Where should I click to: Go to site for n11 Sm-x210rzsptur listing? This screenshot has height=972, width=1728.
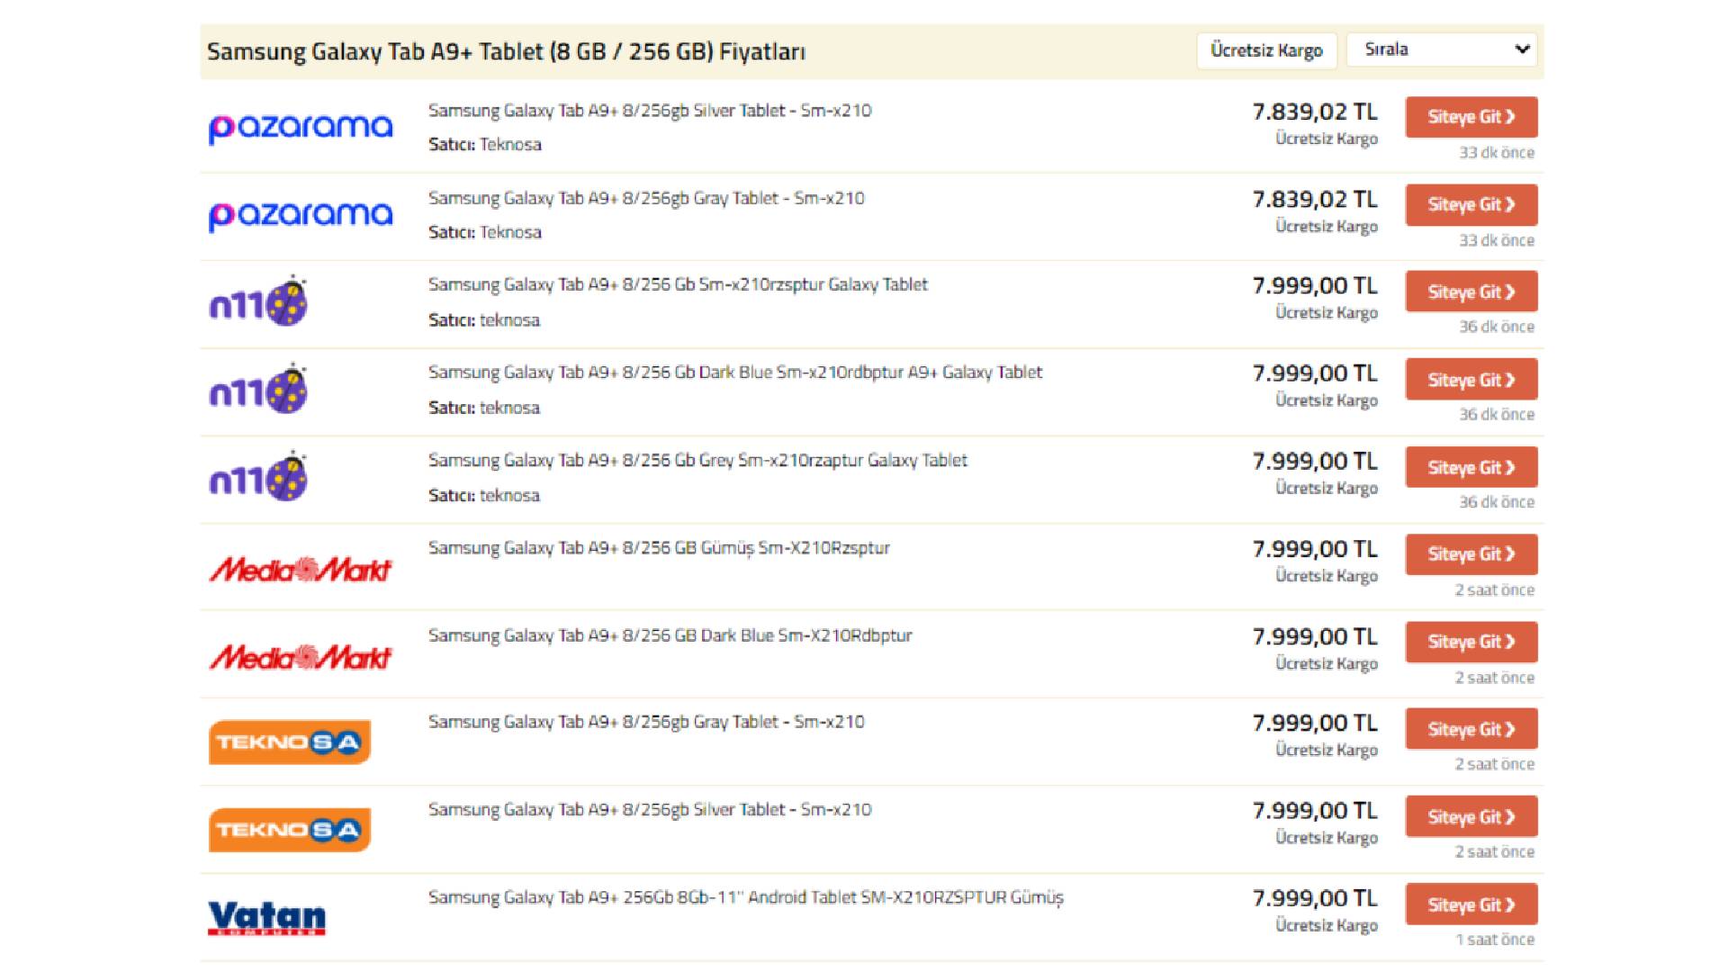coord(1471,292)
